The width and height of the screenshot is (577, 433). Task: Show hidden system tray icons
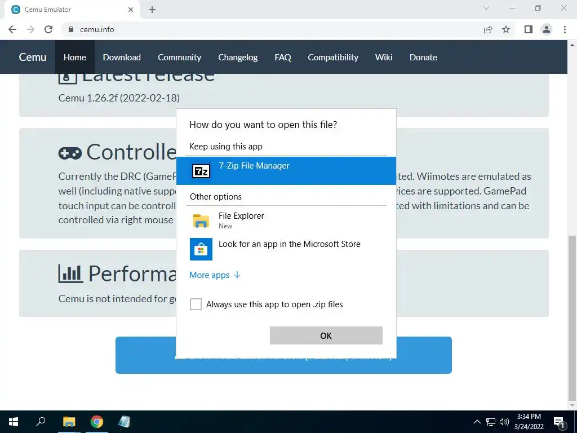click(477, 422)
